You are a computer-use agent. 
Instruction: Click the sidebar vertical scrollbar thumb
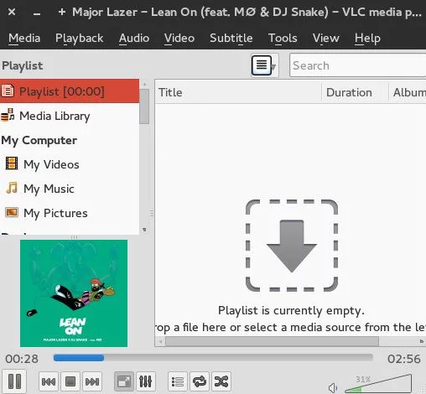pyautogui.click(x=144, y=106)
